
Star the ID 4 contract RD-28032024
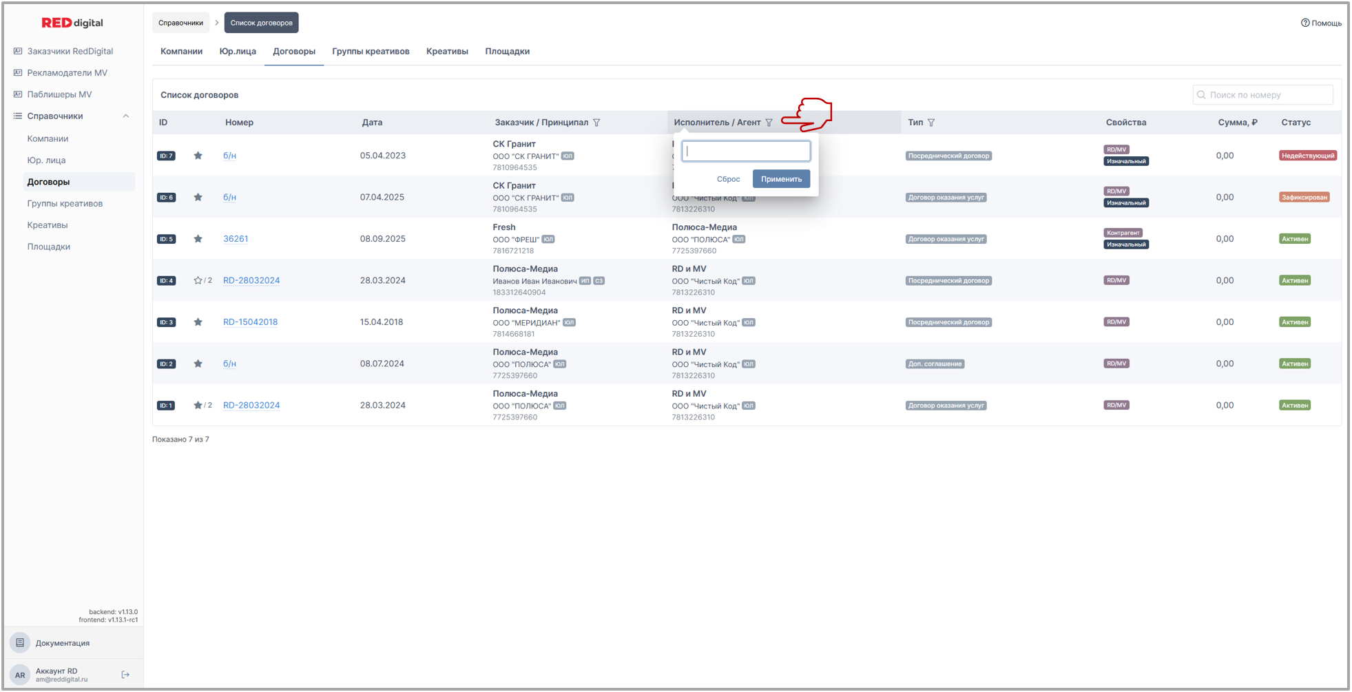(x=198, y=280)
